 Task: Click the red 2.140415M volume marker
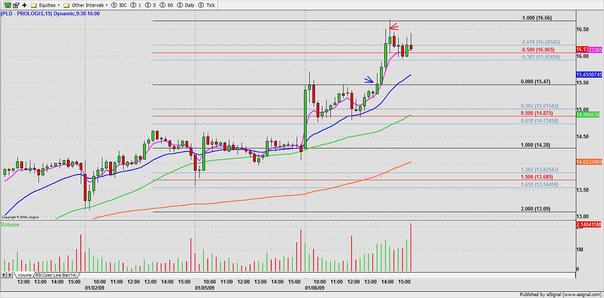[589, 224]
